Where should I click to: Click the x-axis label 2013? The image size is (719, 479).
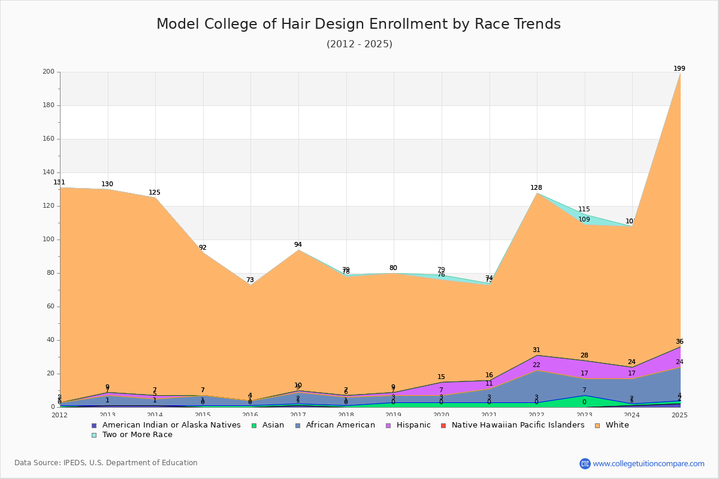107,415
